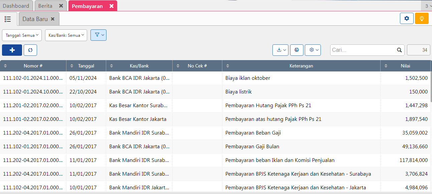
Task: Sort by the Keterangan column header
Action: pyautogui.click(x=301, y=66)
